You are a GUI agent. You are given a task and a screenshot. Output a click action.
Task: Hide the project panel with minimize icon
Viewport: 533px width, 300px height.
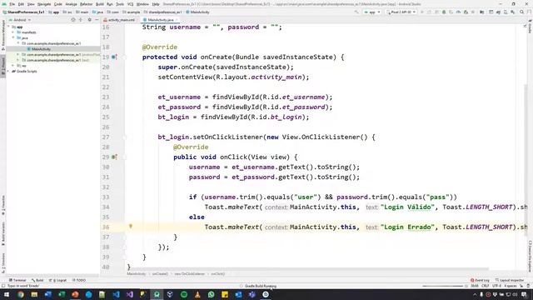click(x=97, y=20)
